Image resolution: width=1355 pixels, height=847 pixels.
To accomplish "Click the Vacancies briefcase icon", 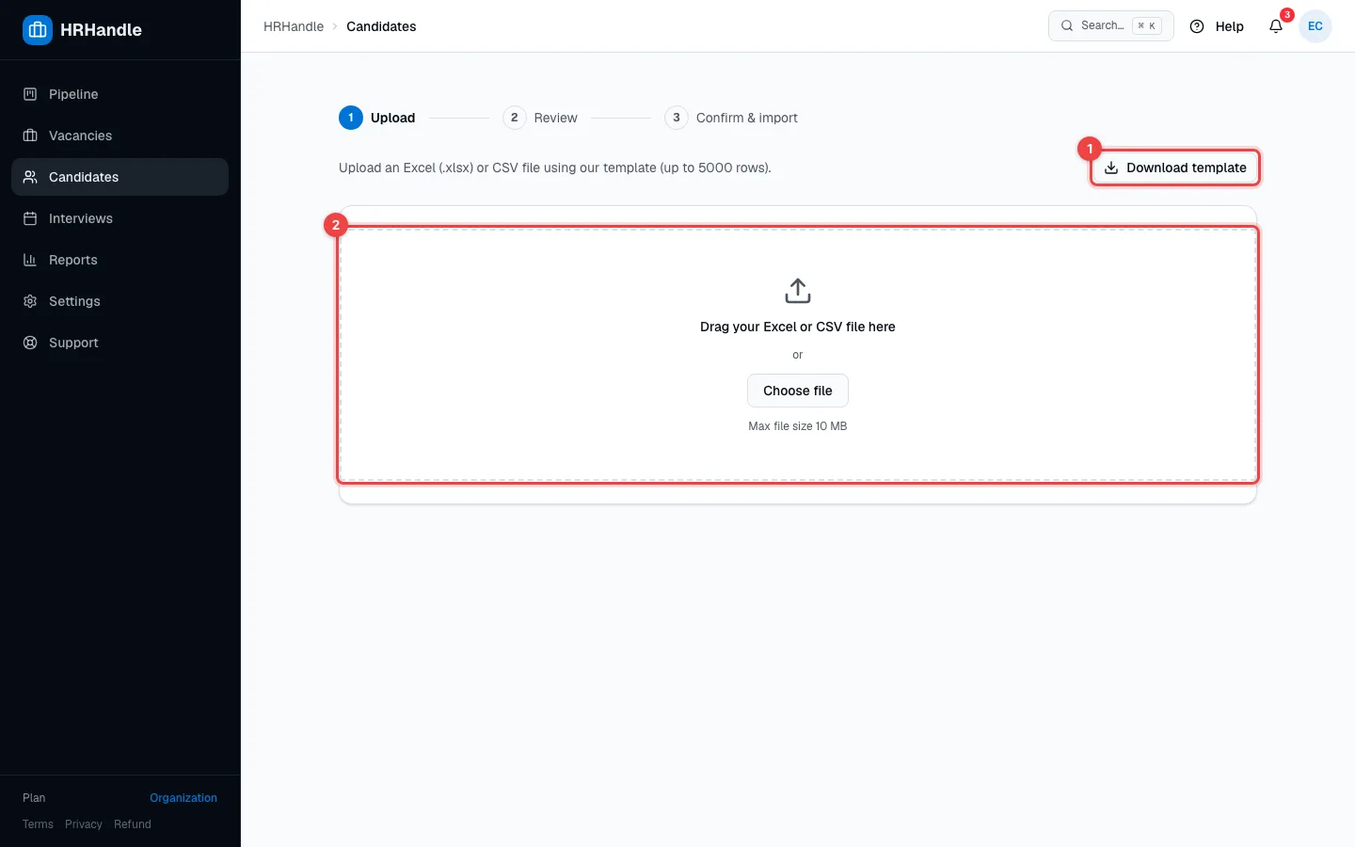I will [x=30, y=136].
